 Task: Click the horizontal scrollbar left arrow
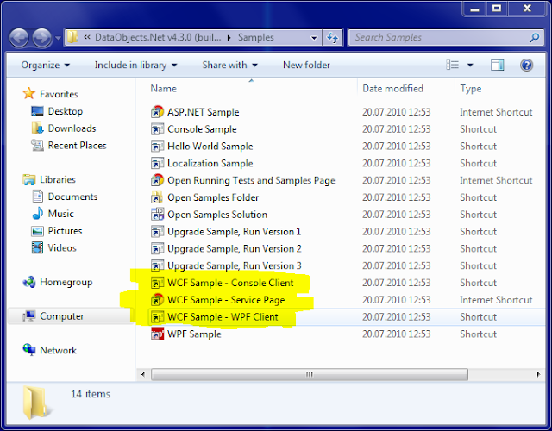click(143, 374)
